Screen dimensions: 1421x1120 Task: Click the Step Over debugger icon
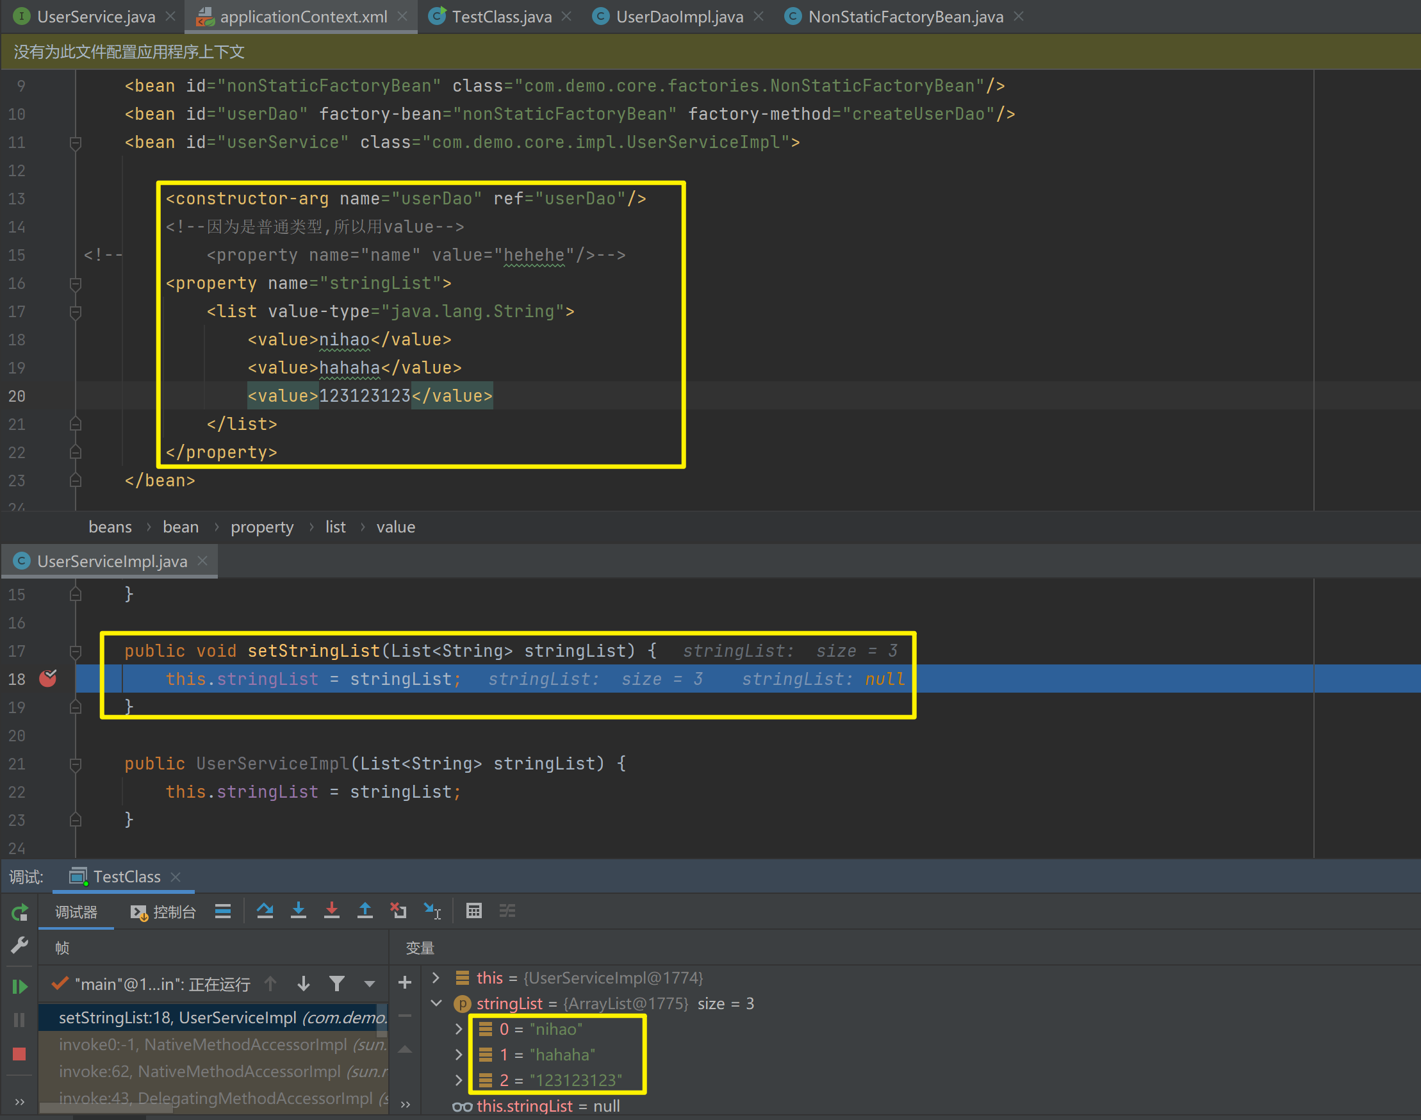(265, 911)
